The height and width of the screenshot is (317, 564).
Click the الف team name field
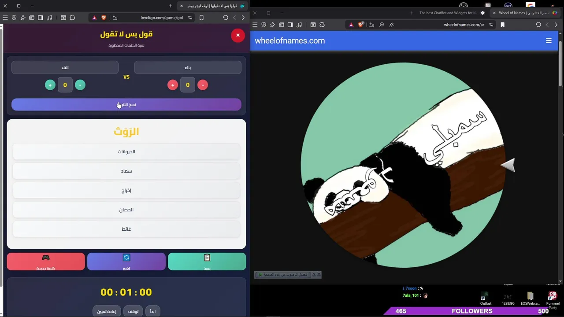[x=65, y=67]
